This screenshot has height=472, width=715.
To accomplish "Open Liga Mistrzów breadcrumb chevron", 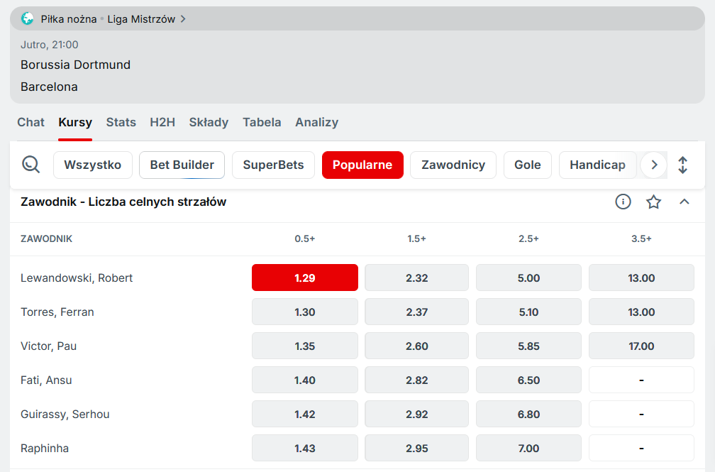I will click(x=183, y=19).
